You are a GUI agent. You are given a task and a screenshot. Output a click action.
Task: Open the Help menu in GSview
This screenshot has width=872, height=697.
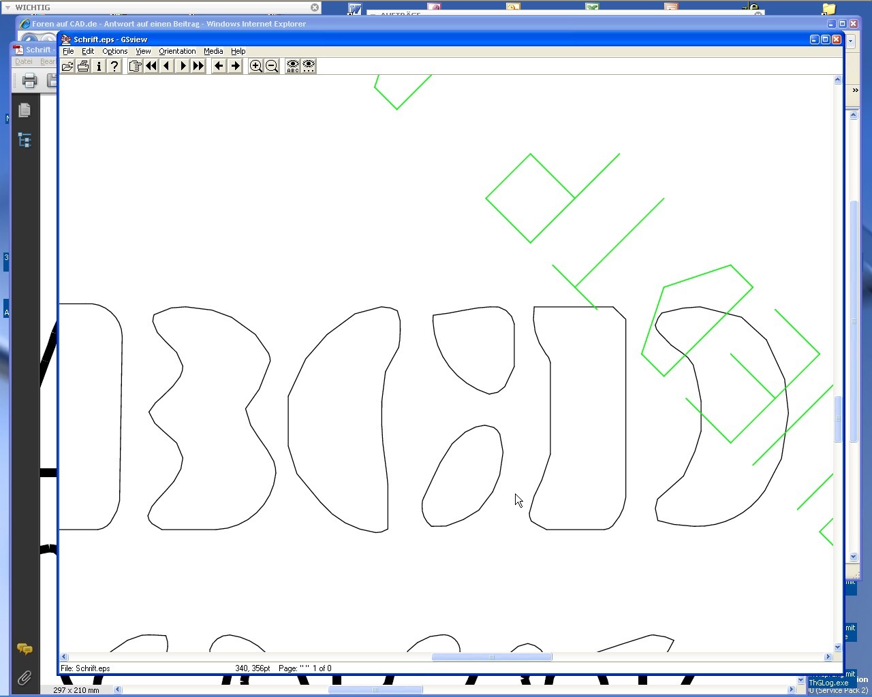click(238, 51)
